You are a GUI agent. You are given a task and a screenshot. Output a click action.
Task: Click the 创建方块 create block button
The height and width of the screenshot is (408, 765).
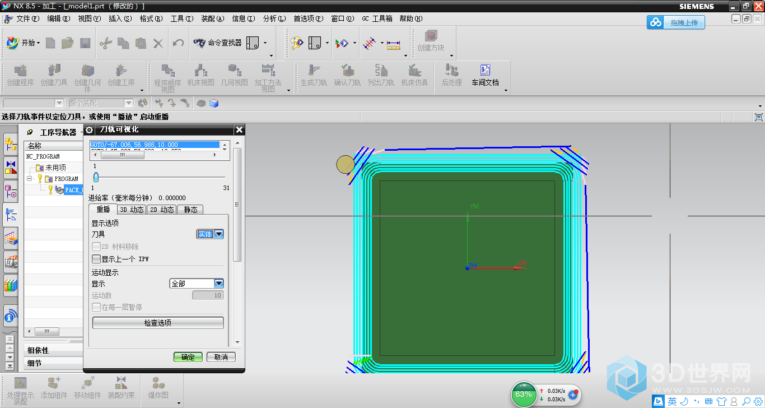[x=431, y=41]
